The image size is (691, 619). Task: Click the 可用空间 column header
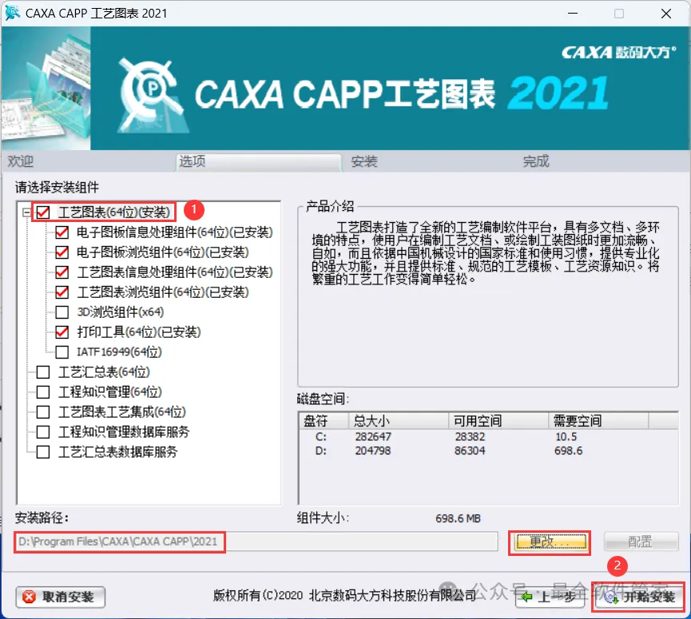498,421
